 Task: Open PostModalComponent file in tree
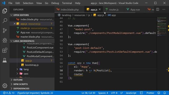[32, 56]
